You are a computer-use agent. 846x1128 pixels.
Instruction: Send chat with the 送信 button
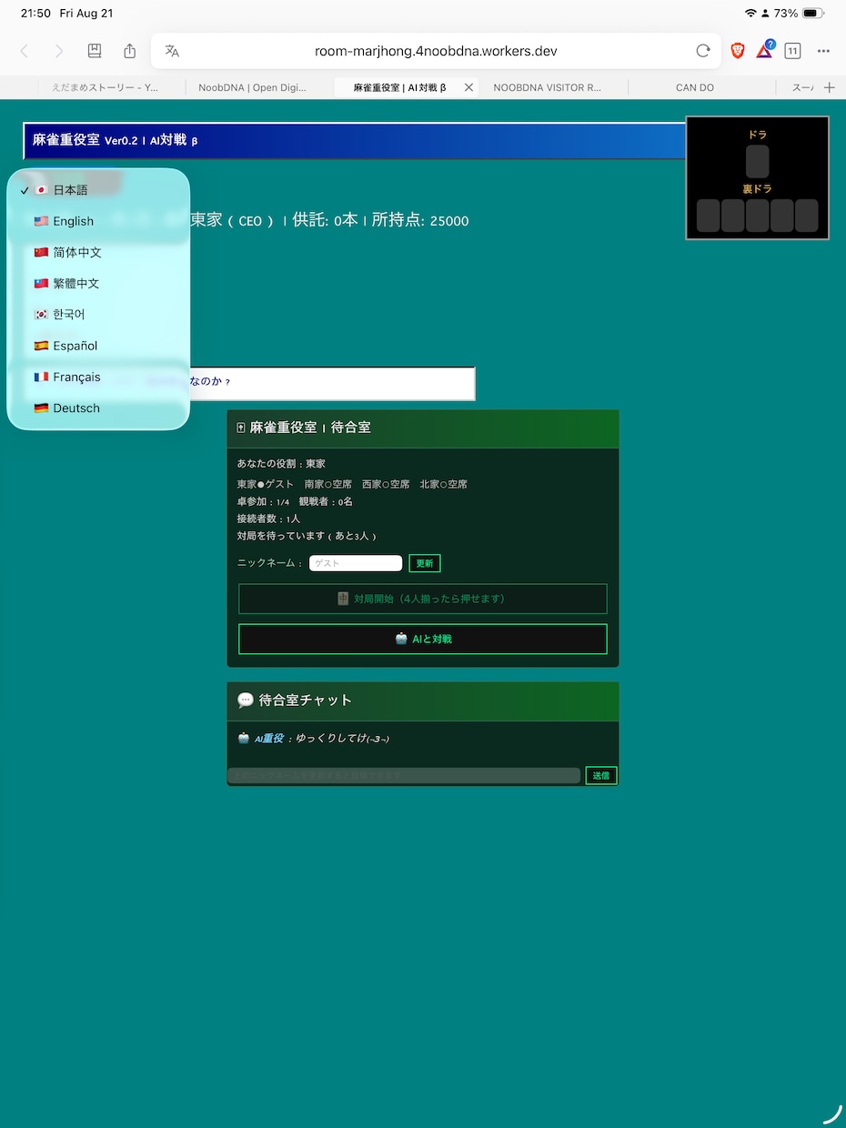click(x=601, y=775)
